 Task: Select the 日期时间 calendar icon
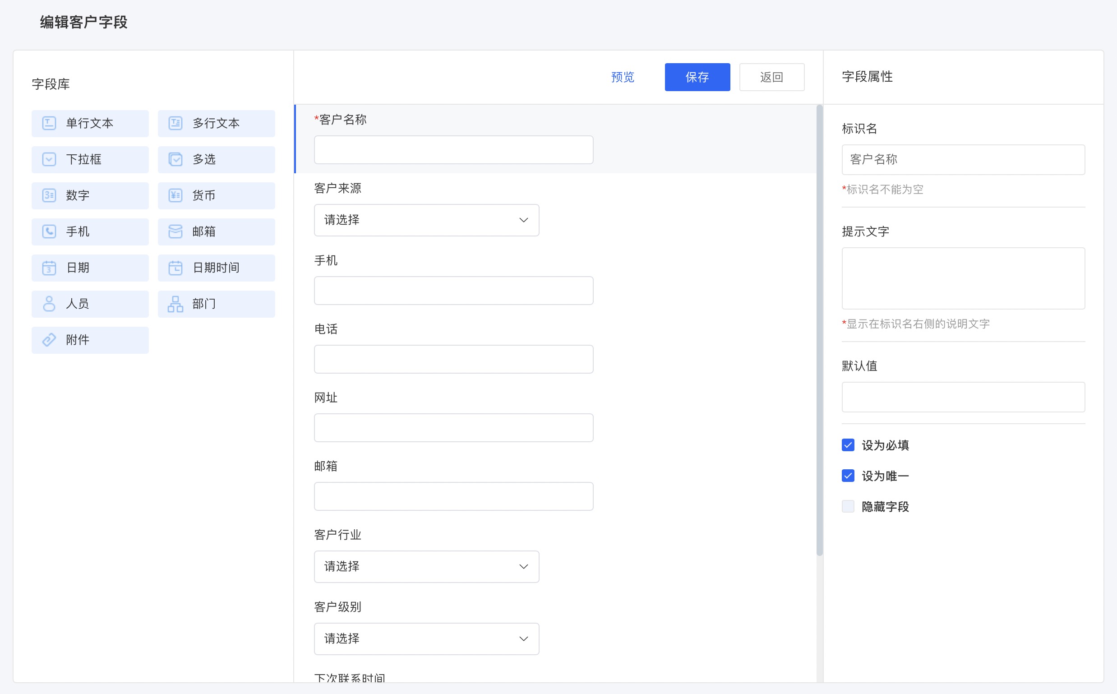(x=175, y=268)
